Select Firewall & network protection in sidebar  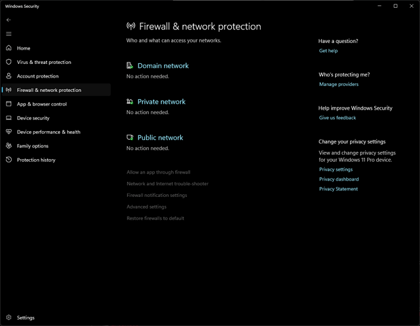[x=49, y=90]
